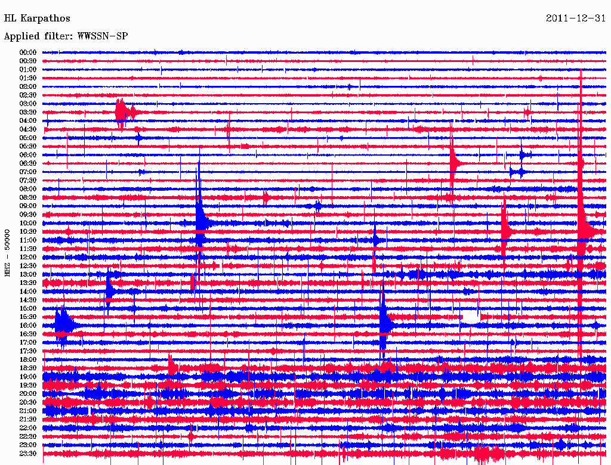Click the 01:30 trace time label
The image size is (611, 465).
pyautogui.click(x=27, y=78)
